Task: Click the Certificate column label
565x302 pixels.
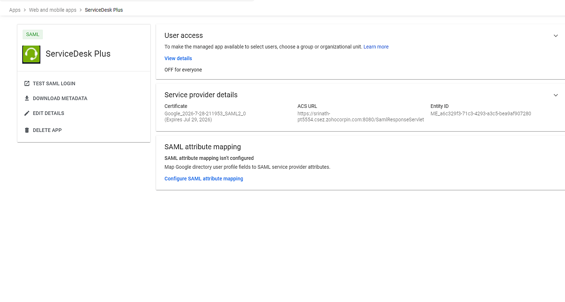Action: pyautogui.click(x=176, y=106)
